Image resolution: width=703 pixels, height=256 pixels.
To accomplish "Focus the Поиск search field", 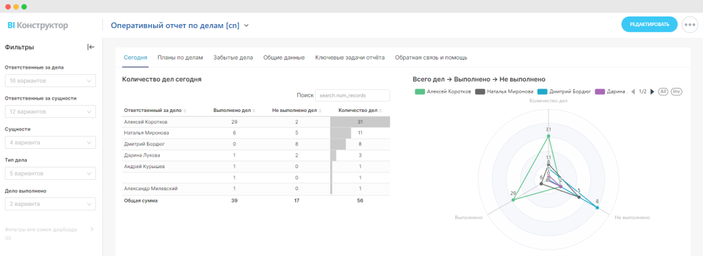I will coord(352,95).
